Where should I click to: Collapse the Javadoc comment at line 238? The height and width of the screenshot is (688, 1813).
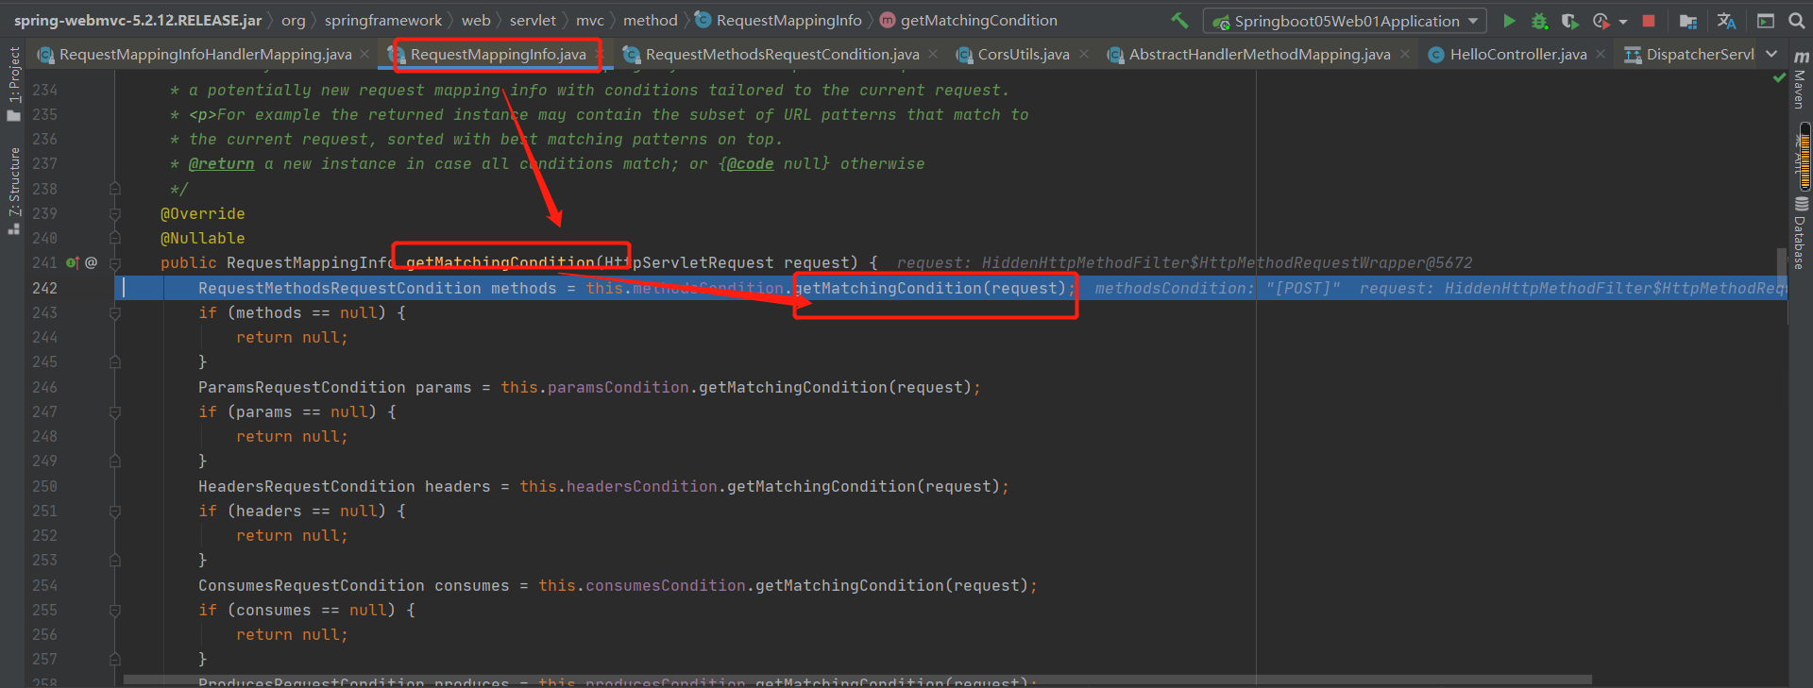pos(115,189)
